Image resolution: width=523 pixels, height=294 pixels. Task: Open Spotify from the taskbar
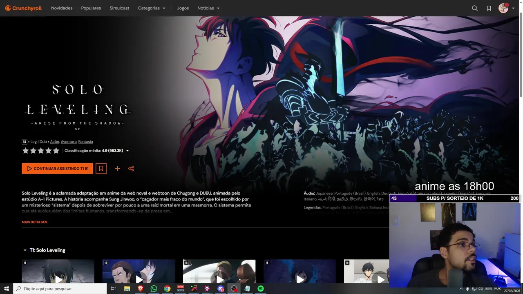[261, 289]
